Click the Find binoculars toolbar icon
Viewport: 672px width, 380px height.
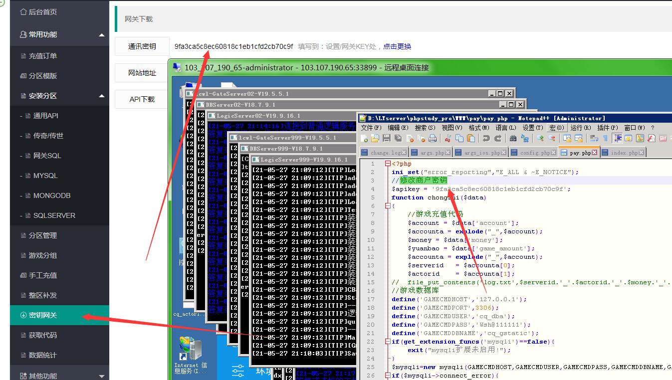point(513,138)
